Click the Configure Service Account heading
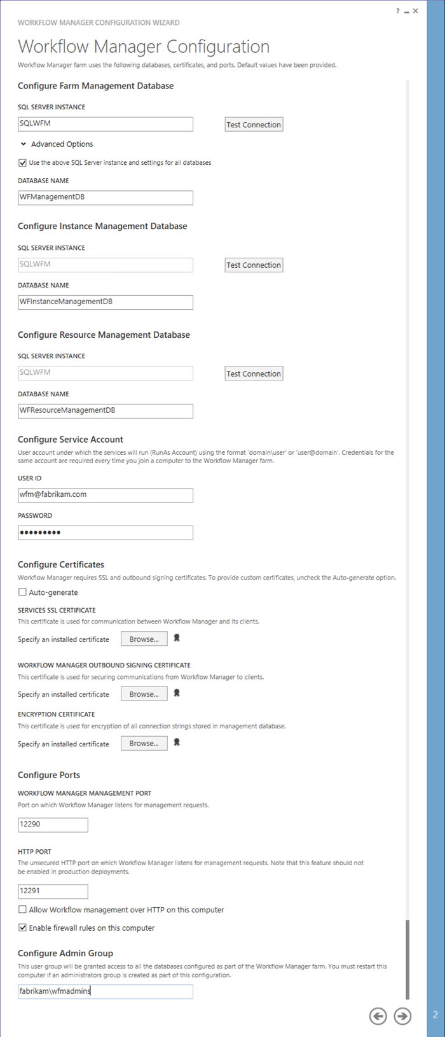The image size is (445, 1037). point(71,440)
